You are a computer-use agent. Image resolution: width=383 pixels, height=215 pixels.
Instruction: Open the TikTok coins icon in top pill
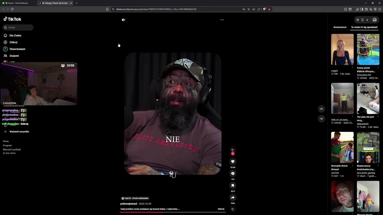click(358, 20)
